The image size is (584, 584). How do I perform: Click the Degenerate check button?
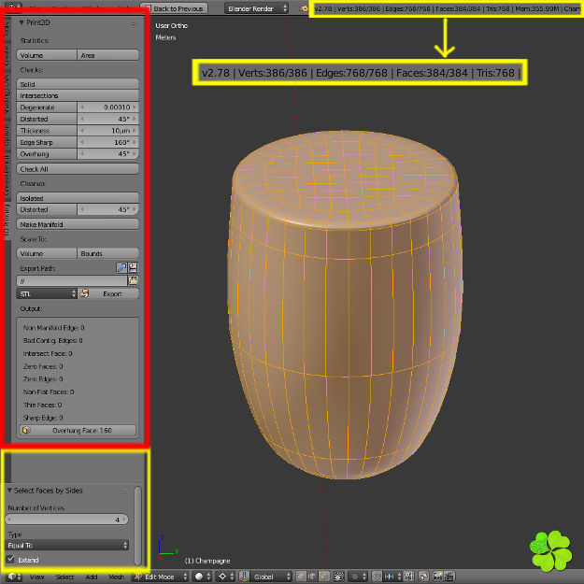click(47, 107)
